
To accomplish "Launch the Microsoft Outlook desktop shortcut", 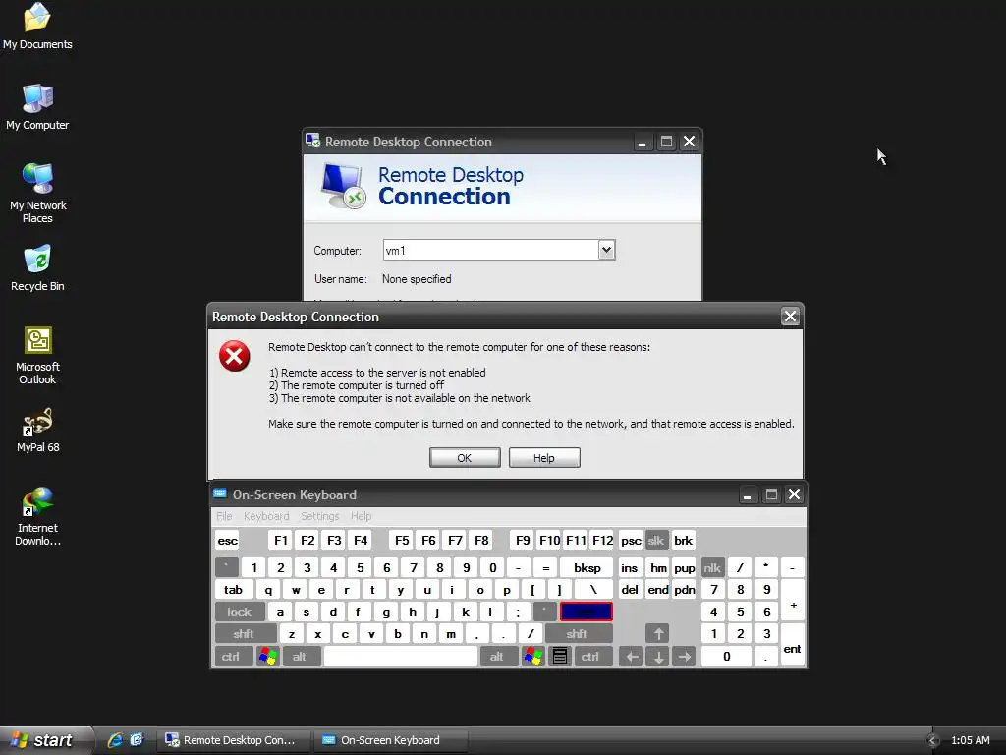I will 37,355.
